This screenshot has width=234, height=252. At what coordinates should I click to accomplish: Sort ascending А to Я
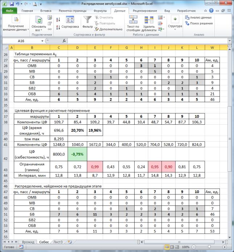[58, 20]
